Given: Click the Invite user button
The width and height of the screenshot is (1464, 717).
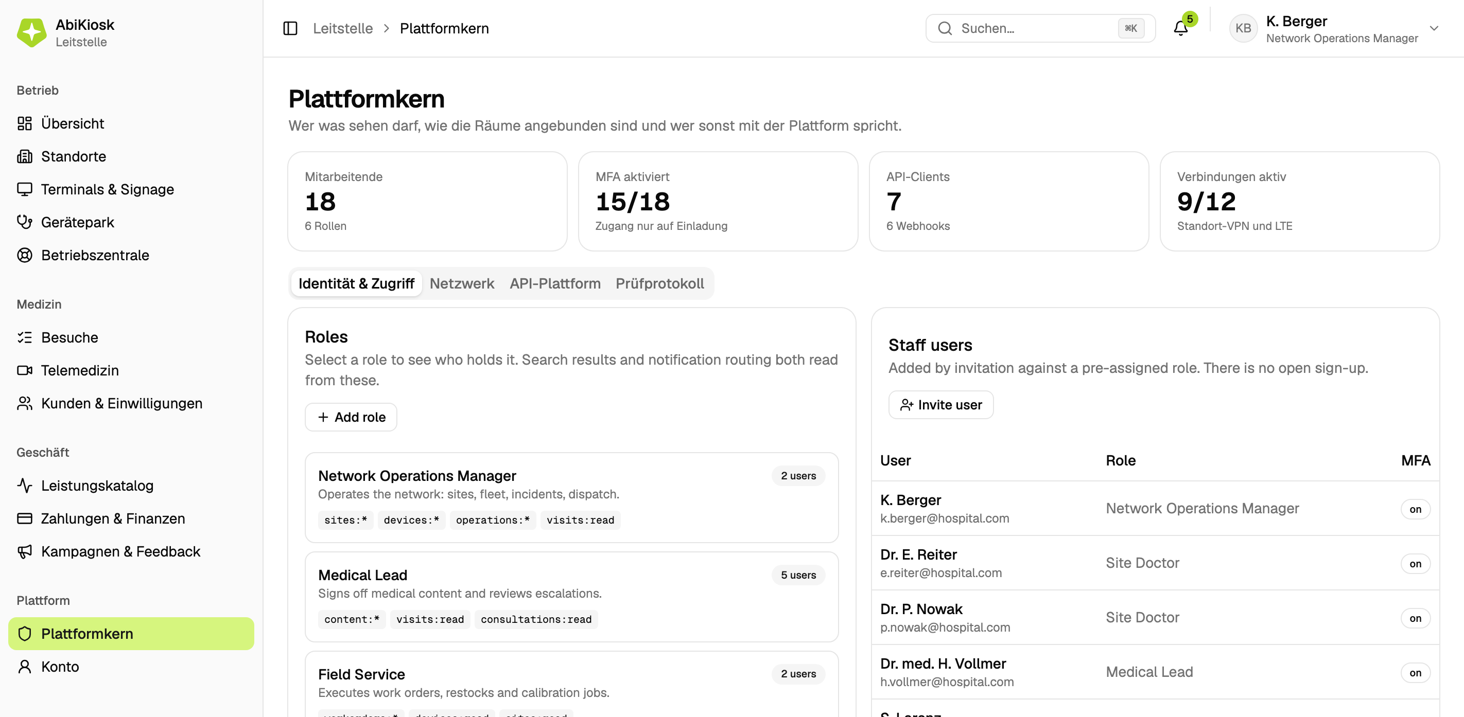Looking at the screenshot, I should click(940, 405).
